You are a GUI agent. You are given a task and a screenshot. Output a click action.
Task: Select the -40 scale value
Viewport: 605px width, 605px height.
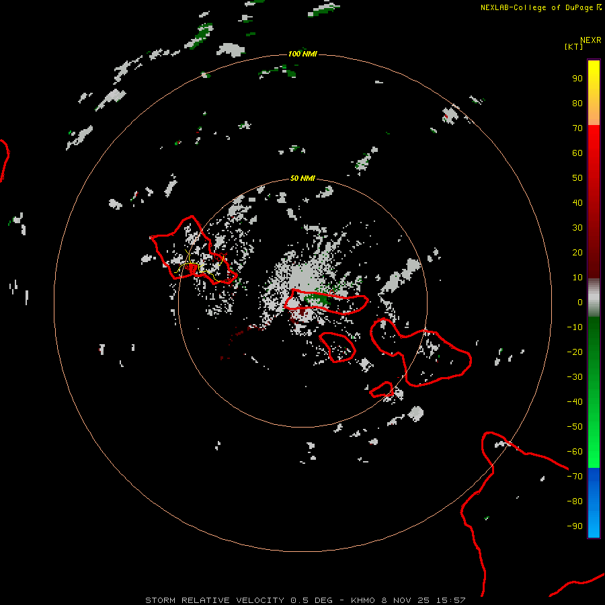575,402
